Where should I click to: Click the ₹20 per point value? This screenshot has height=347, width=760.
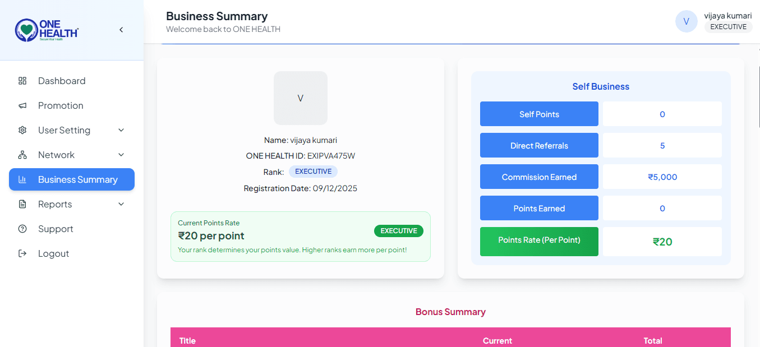[211, 236]
